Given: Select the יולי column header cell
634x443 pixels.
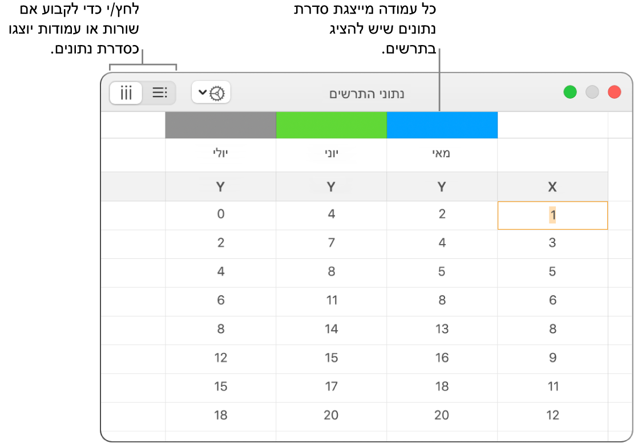Looking at the screenshot, I should tap(220, 155).
